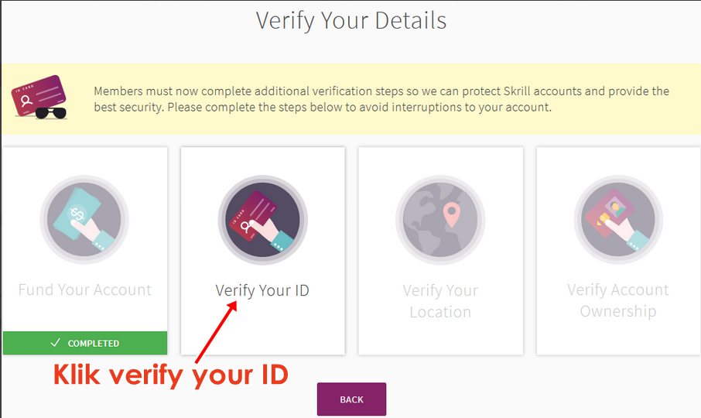Viewport: 701px width, 418px height.
Task: Click the Fund Your Account cash icon
Action: click(x=84, y=220)
